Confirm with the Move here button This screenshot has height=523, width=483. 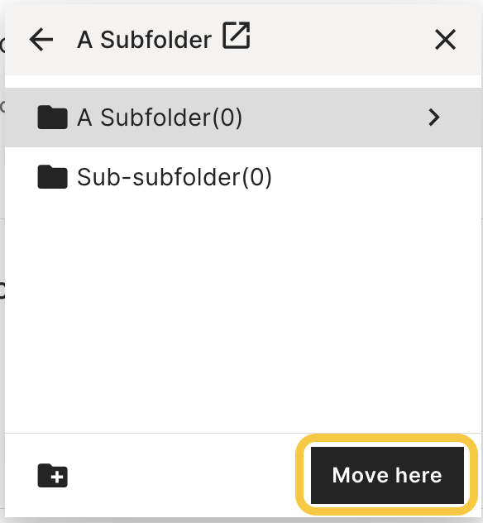coord(387,475)
